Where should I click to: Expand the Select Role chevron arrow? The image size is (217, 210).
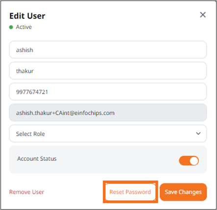tap(198, 133)
